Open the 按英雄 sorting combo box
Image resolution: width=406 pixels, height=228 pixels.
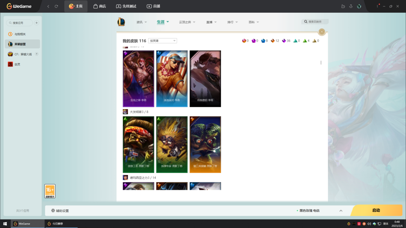point(163,41)
